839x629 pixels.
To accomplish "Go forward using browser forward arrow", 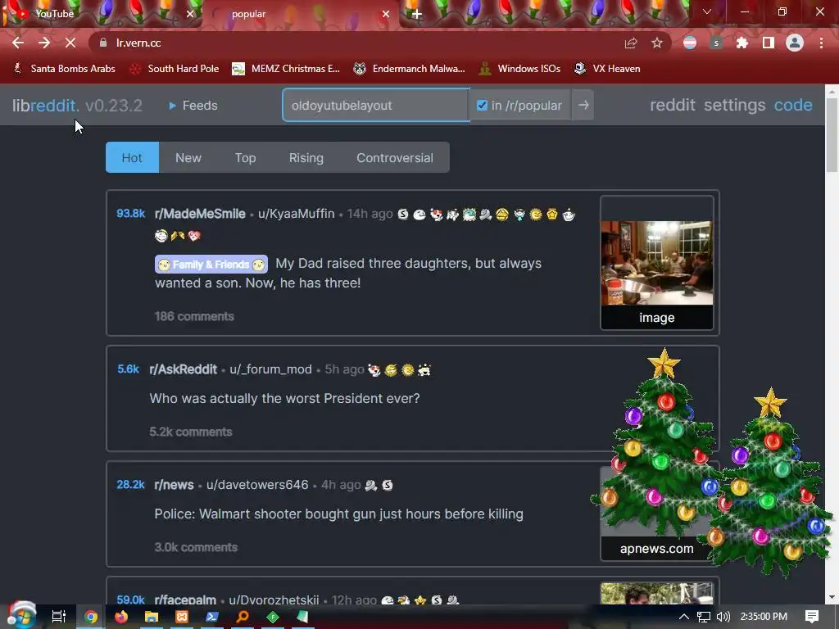I will pos(44,43).
